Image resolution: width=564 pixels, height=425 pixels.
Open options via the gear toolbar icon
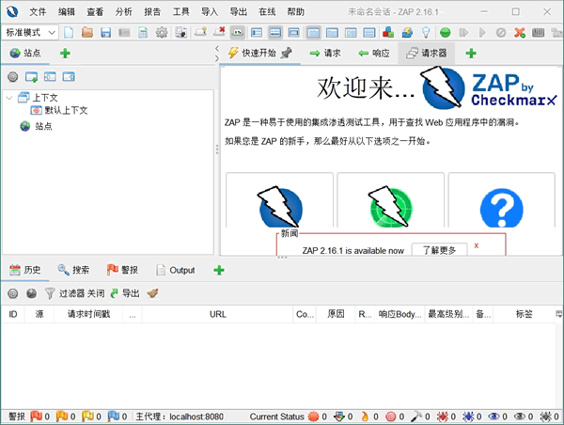pyautogui.click(x=162, y=32)
